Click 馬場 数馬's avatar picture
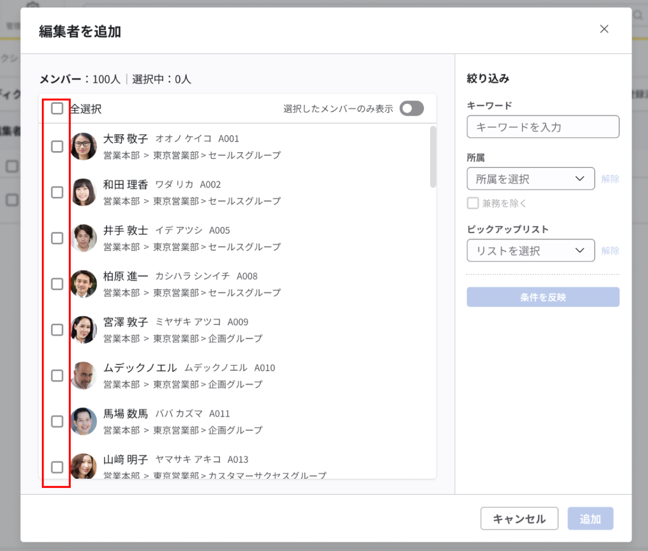The image size is (648, 551). [83, 421]
